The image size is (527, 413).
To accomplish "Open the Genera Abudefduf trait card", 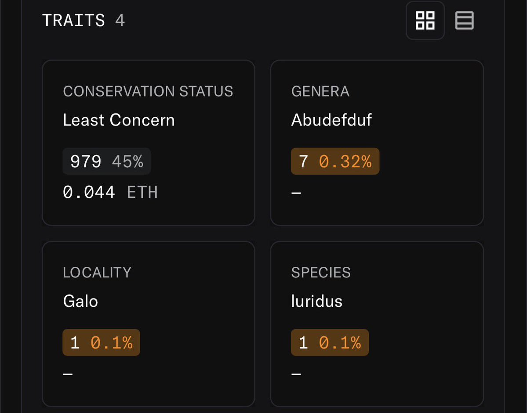I will pyautogui.click(x=377, y=143).
